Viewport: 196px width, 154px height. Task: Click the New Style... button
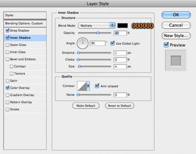tap(176, 36)
